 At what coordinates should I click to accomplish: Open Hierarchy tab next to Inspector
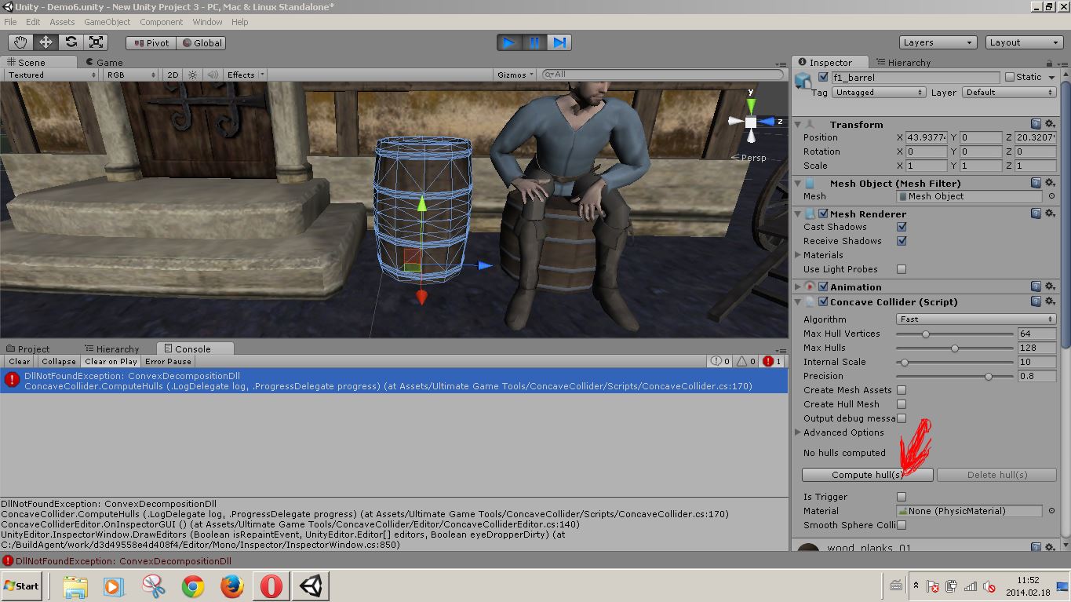tap(903, 62)
